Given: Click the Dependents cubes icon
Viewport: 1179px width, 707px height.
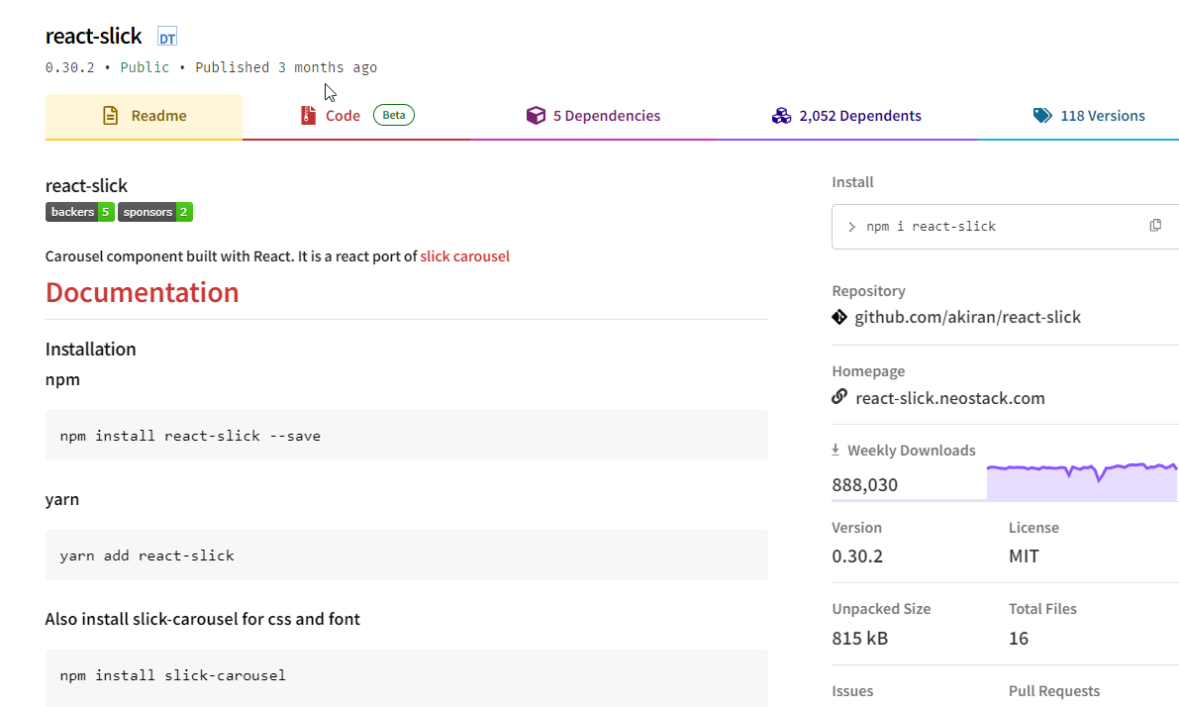Looking at the screenshot, I should 781,115.
